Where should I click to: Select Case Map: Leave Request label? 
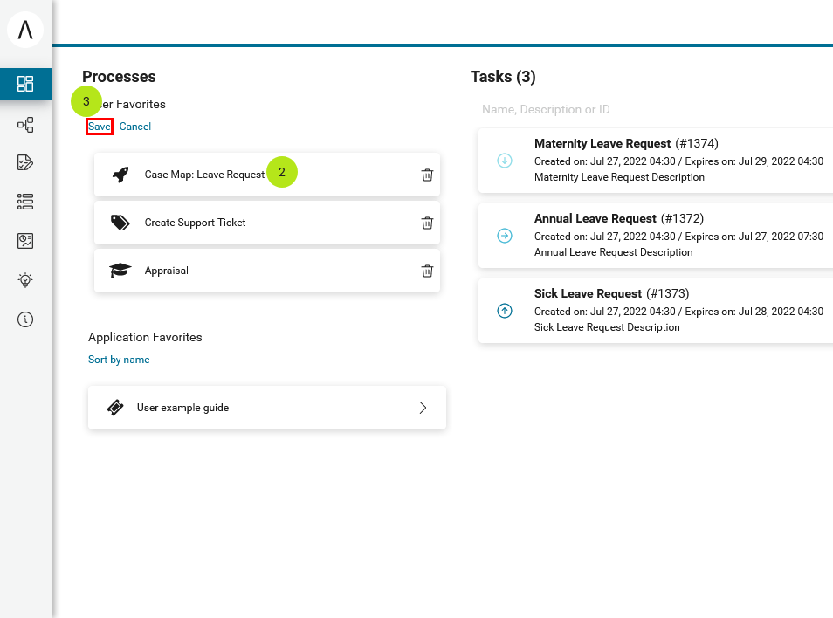point(204,175)
